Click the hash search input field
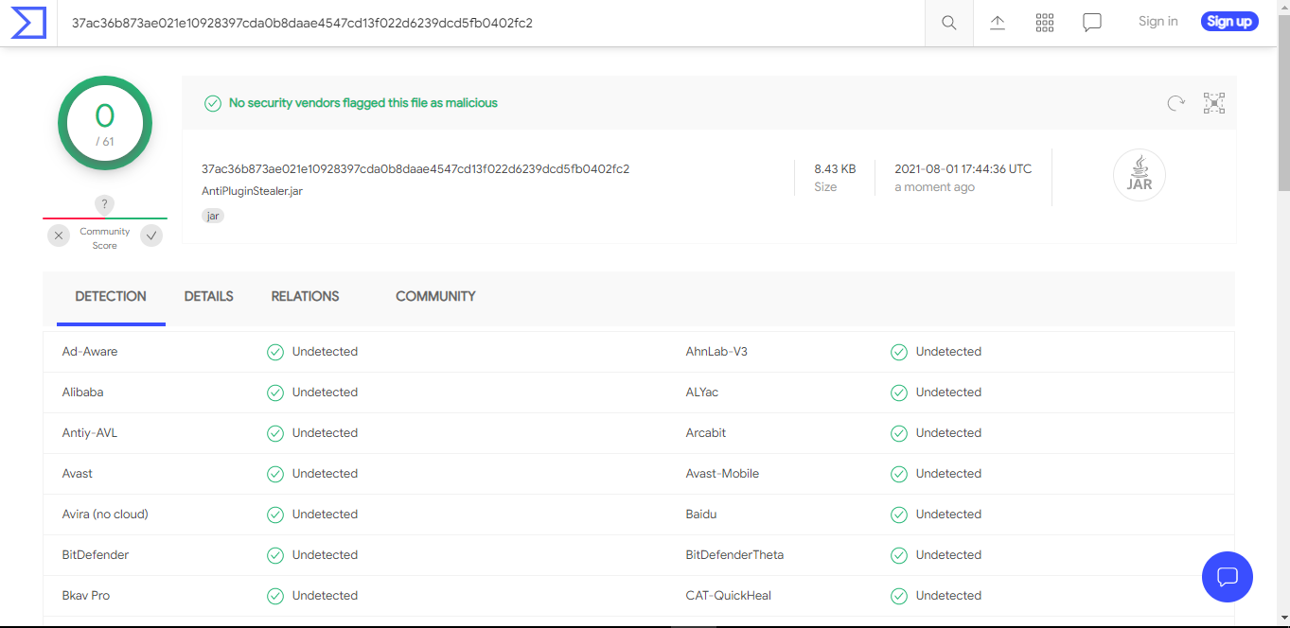The width and height of the screenshot is (1290, 628). 492,23
